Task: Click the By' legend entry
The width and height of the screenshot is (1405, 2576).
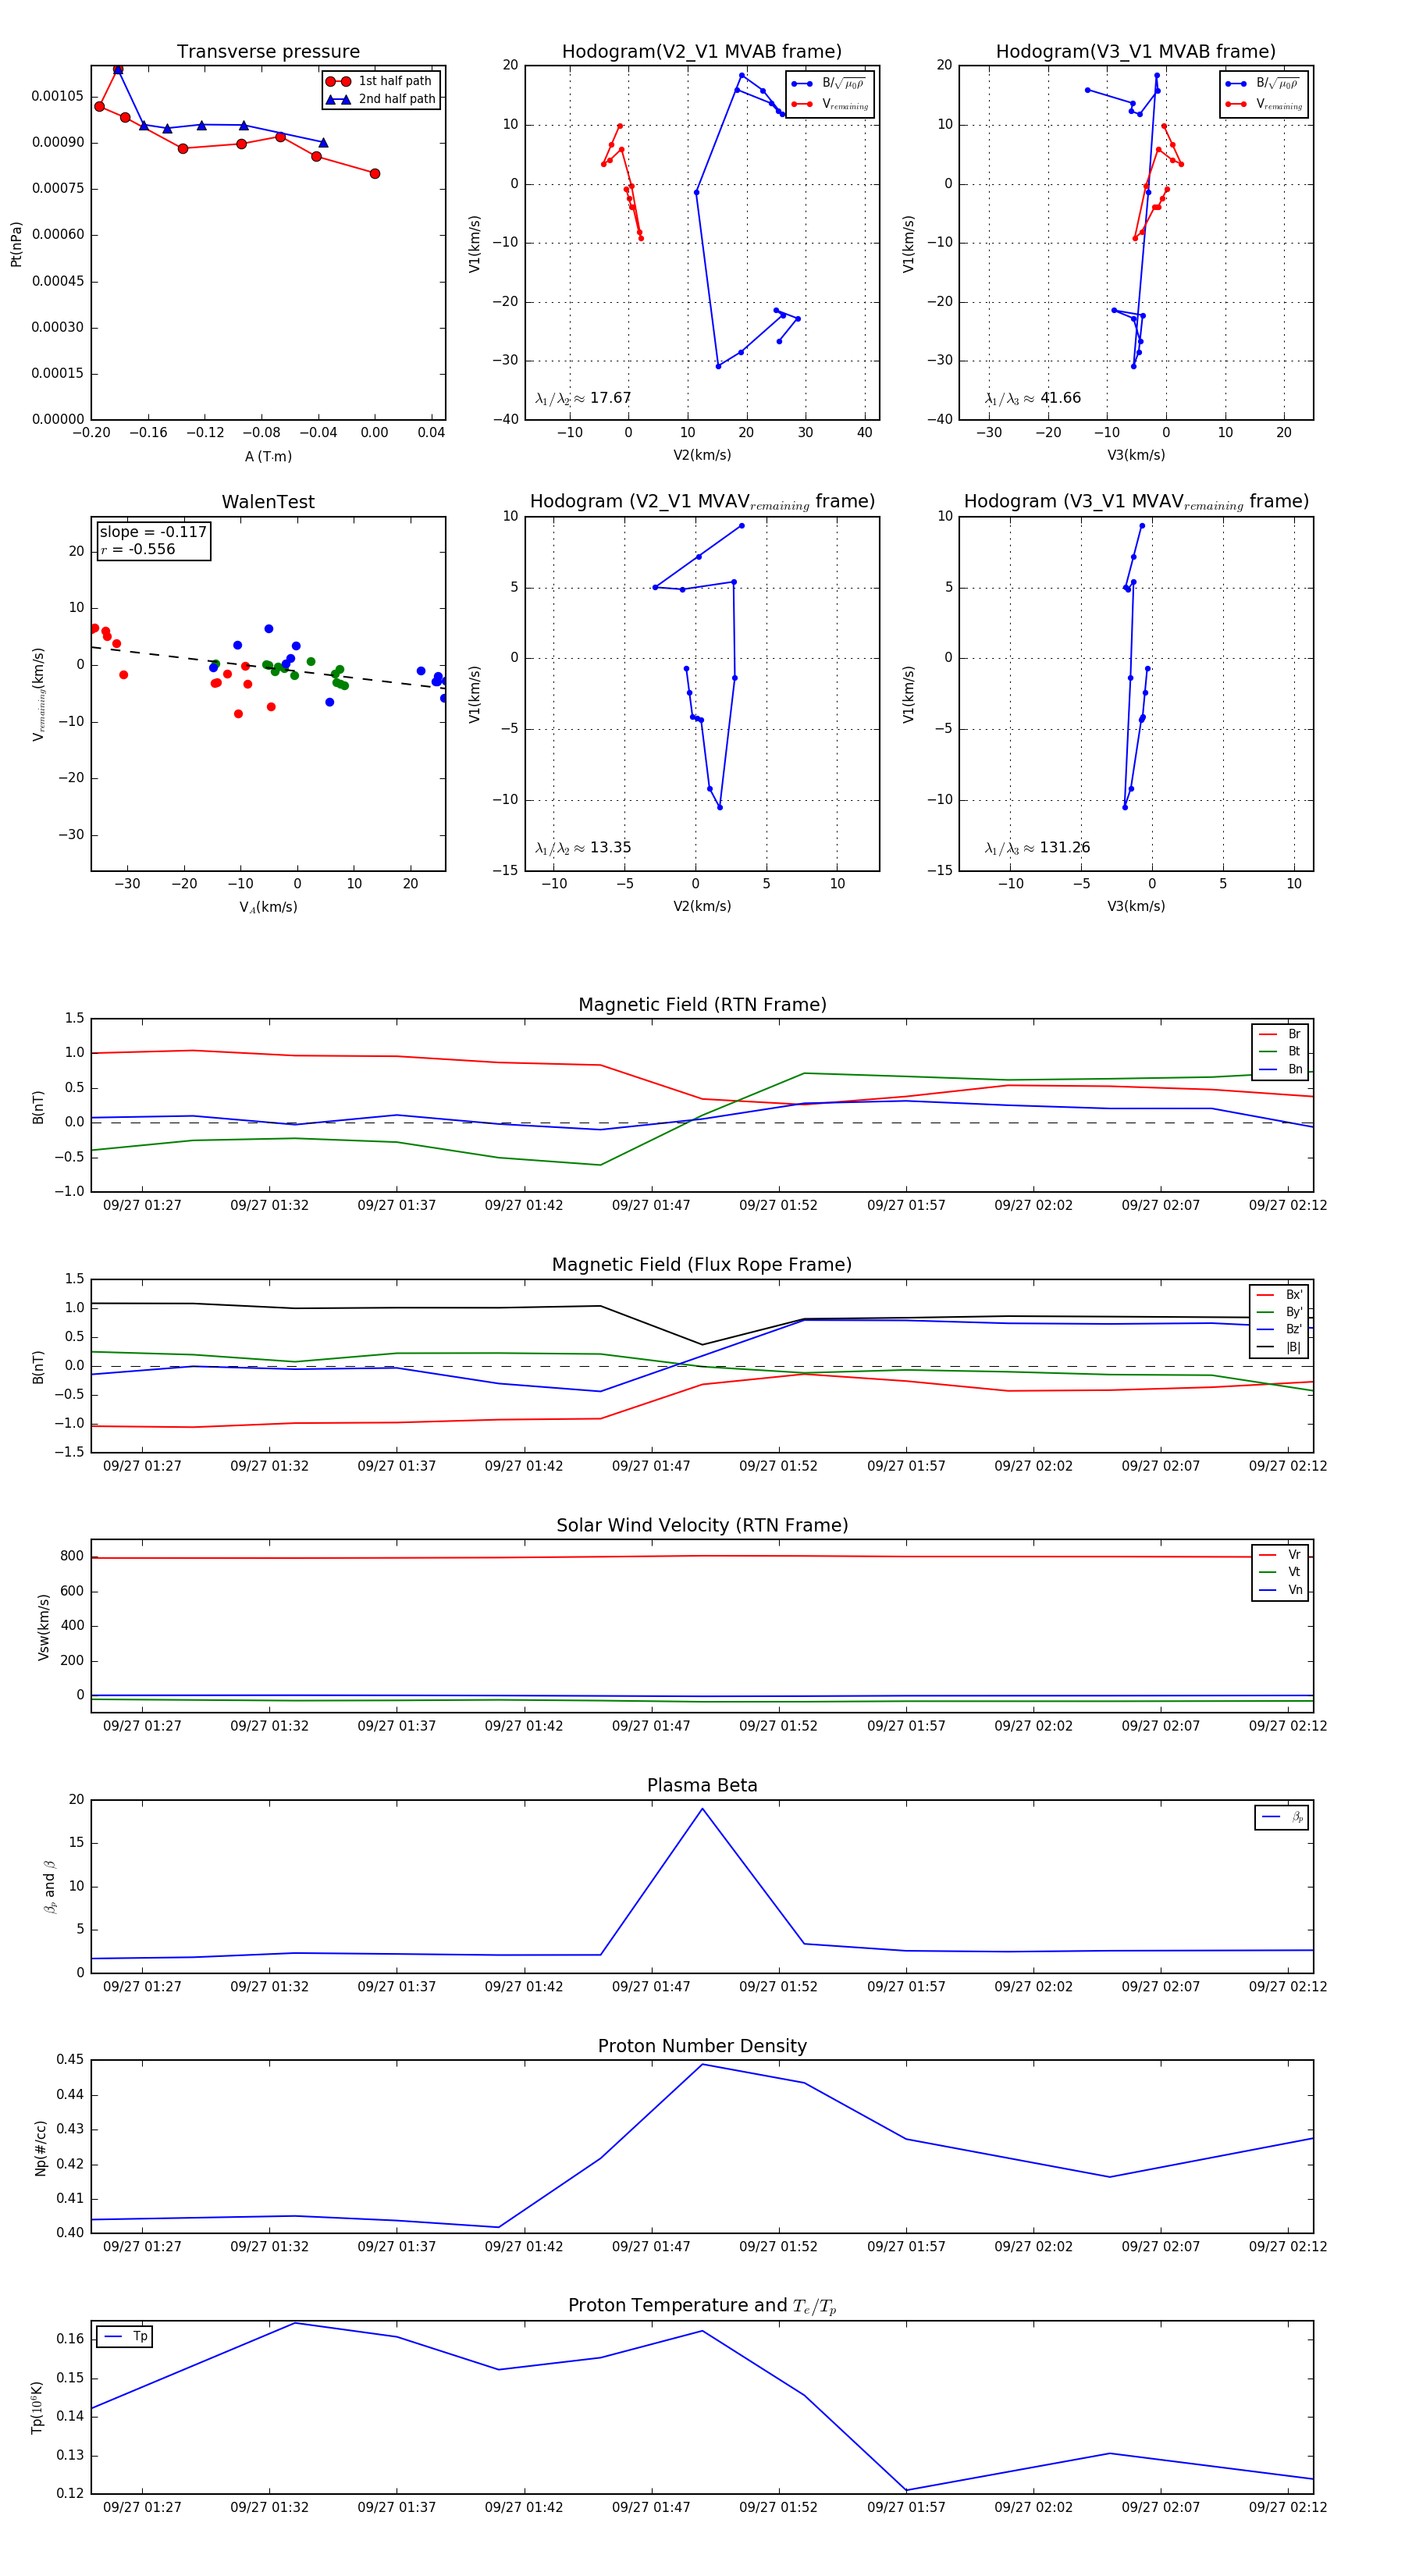Action: pyautogui.click(x=1280, y=1312)
